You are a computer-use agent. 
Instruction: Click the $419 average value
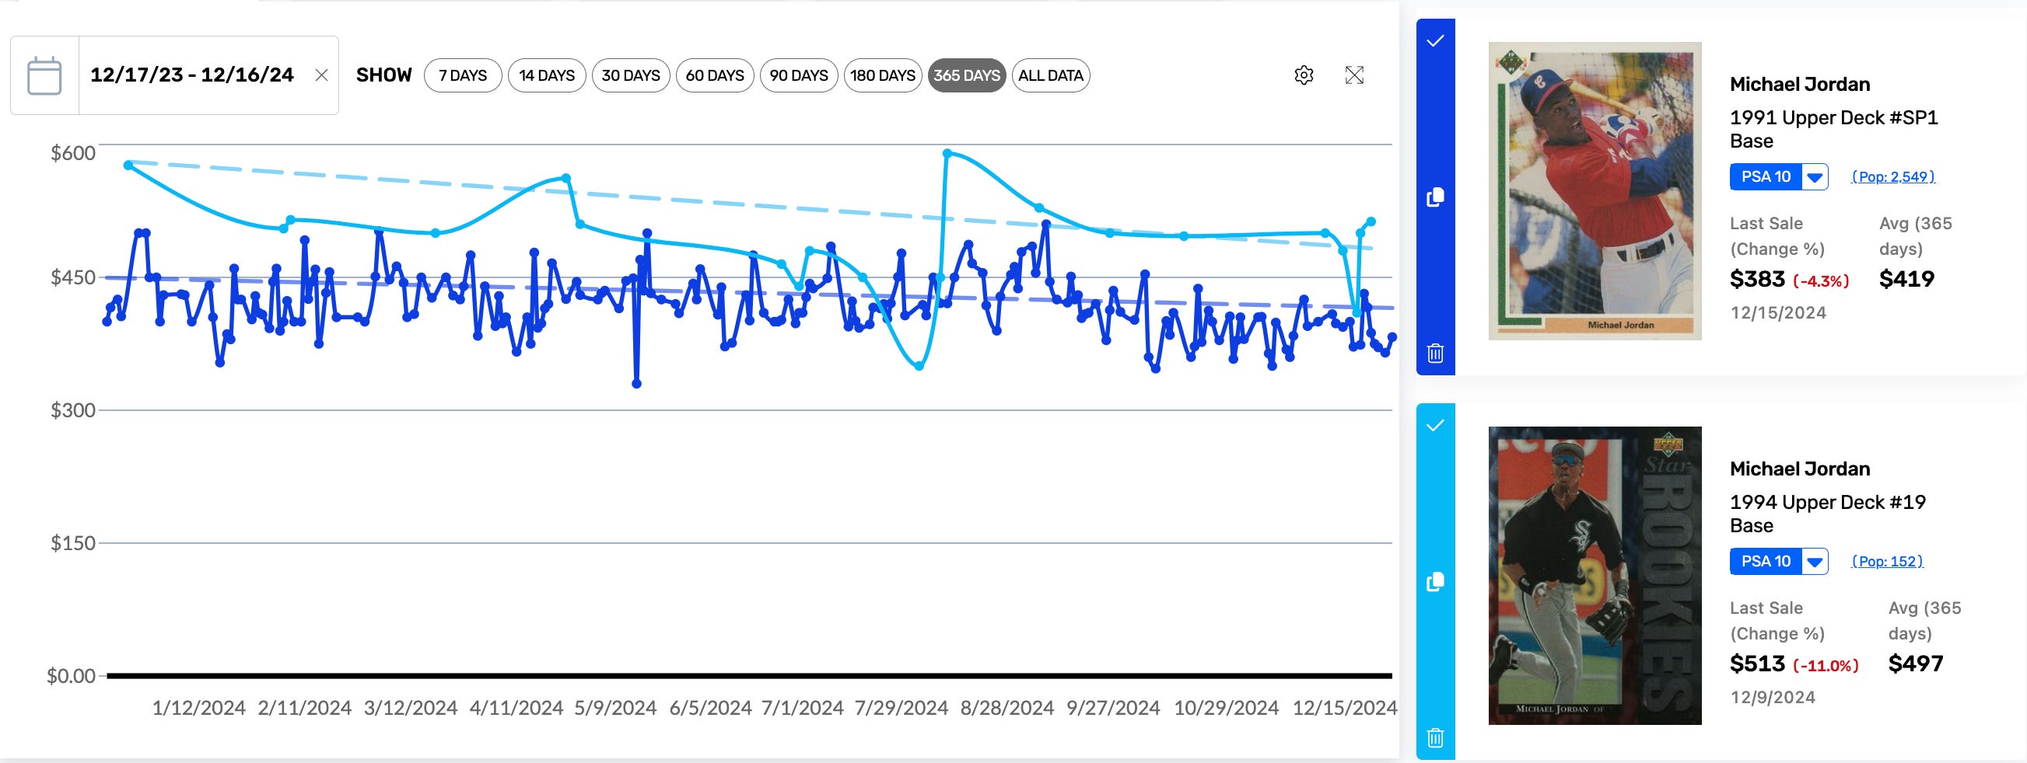click(1906, 279)
